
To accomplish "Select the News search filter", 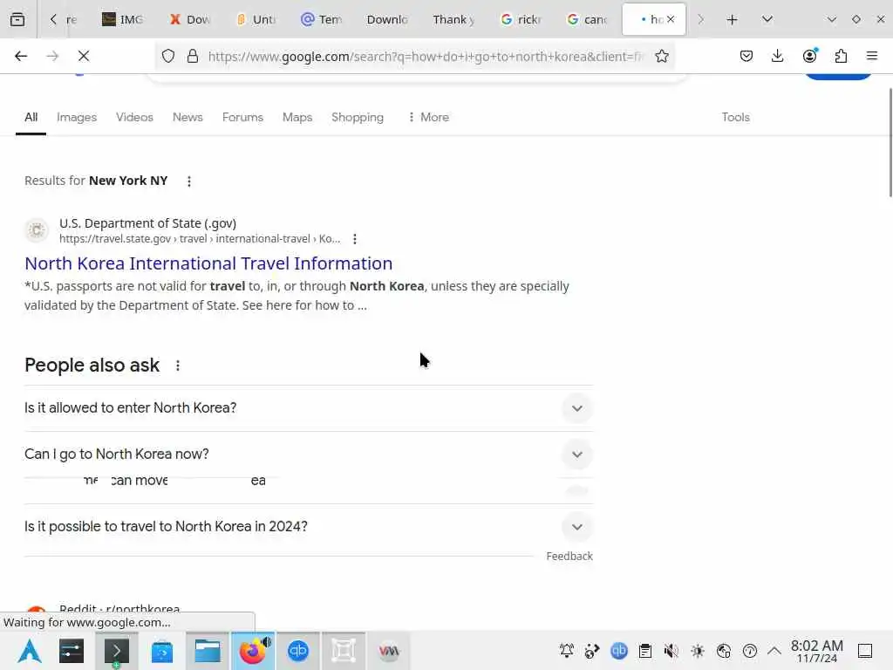I will click(187, 118).
